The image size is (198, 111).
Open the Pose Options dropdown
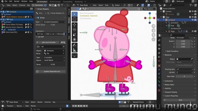[149, 9]
